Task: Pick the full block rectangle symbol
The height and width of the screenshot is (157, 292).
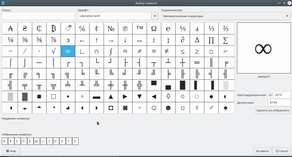Action: 182,85
